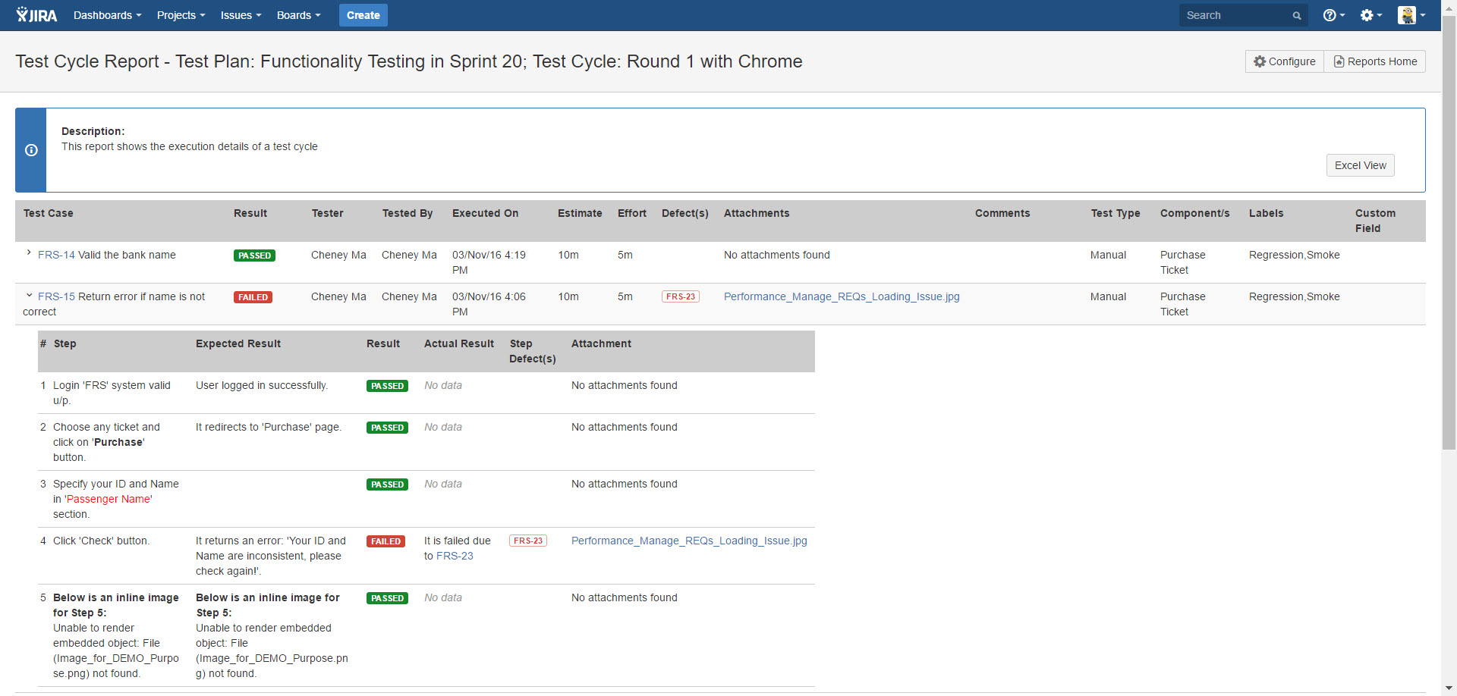
Task: Click the FAILED badge of FRS-15
Action: 253,297
